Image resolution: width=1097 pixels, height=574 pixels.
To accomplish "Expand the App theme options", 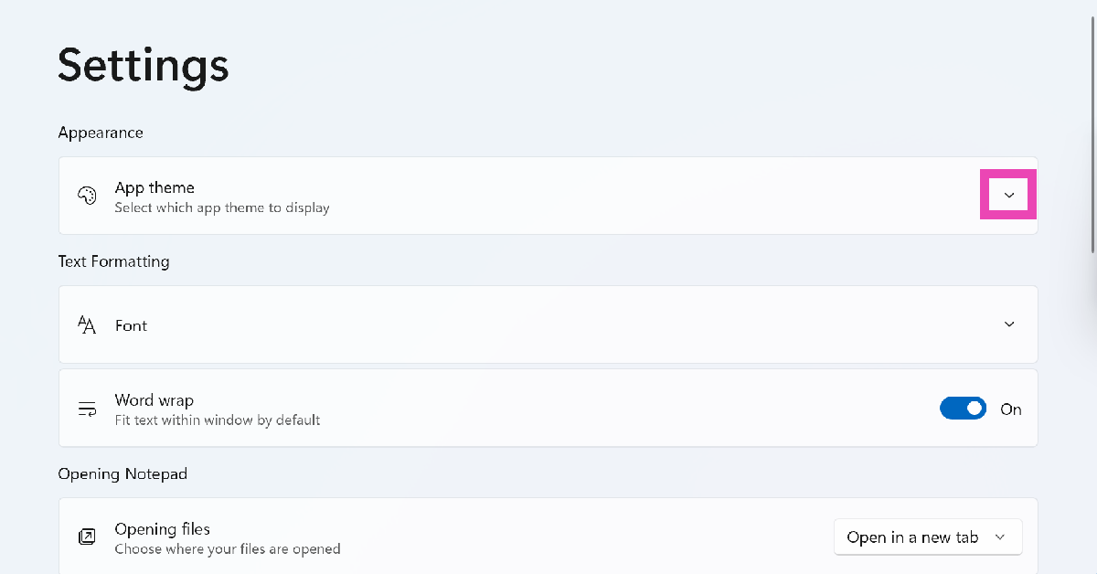I will click(1009, 195).
